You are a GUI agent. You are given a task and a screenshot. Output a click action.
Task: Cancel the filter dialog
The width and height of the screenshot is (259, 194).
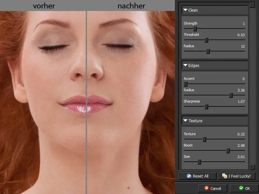click(213, 189)
